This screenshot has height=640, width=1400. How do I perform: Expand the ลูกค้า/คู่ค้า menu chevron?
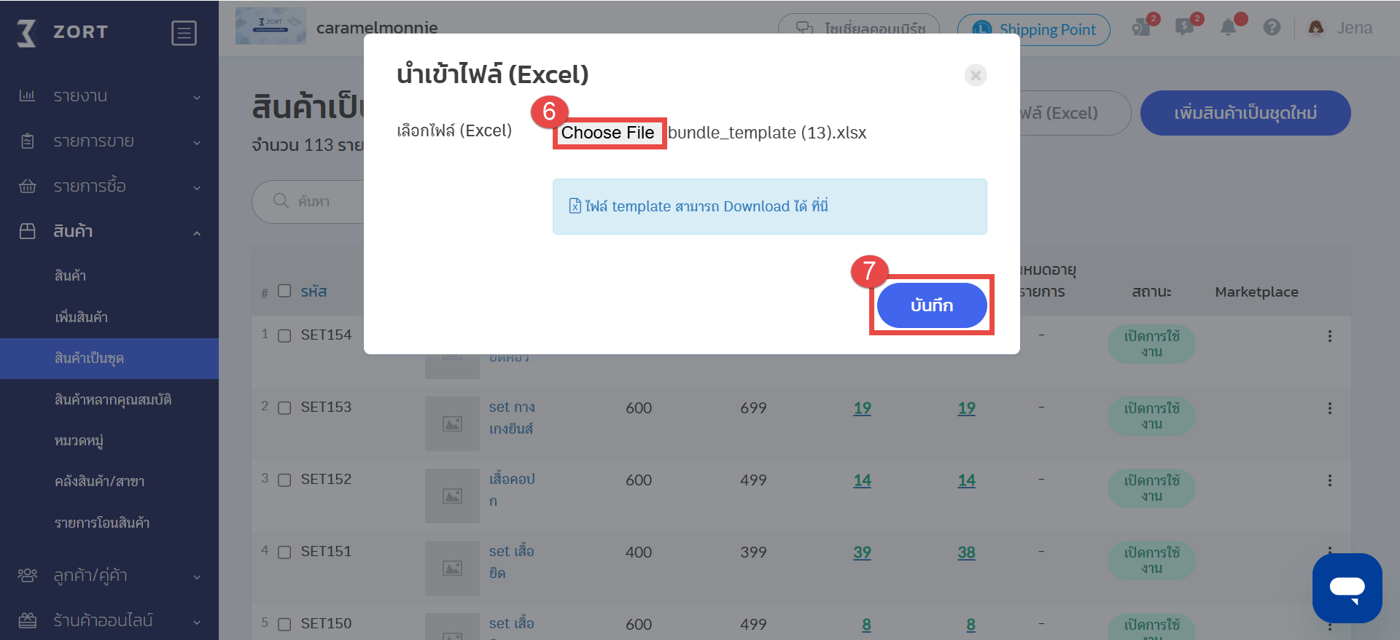[x=197, y=577]
